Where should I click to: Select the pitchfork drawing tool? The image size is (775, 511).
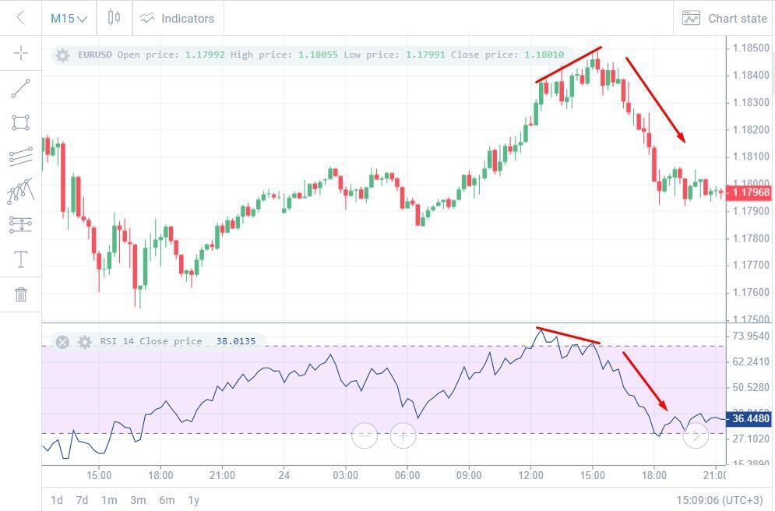tap(21, 191)
